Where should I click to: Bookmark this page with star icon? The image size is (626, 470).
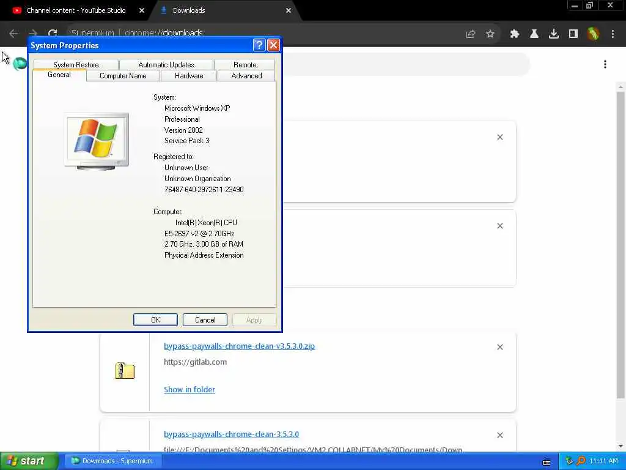(x=490, y=34)
